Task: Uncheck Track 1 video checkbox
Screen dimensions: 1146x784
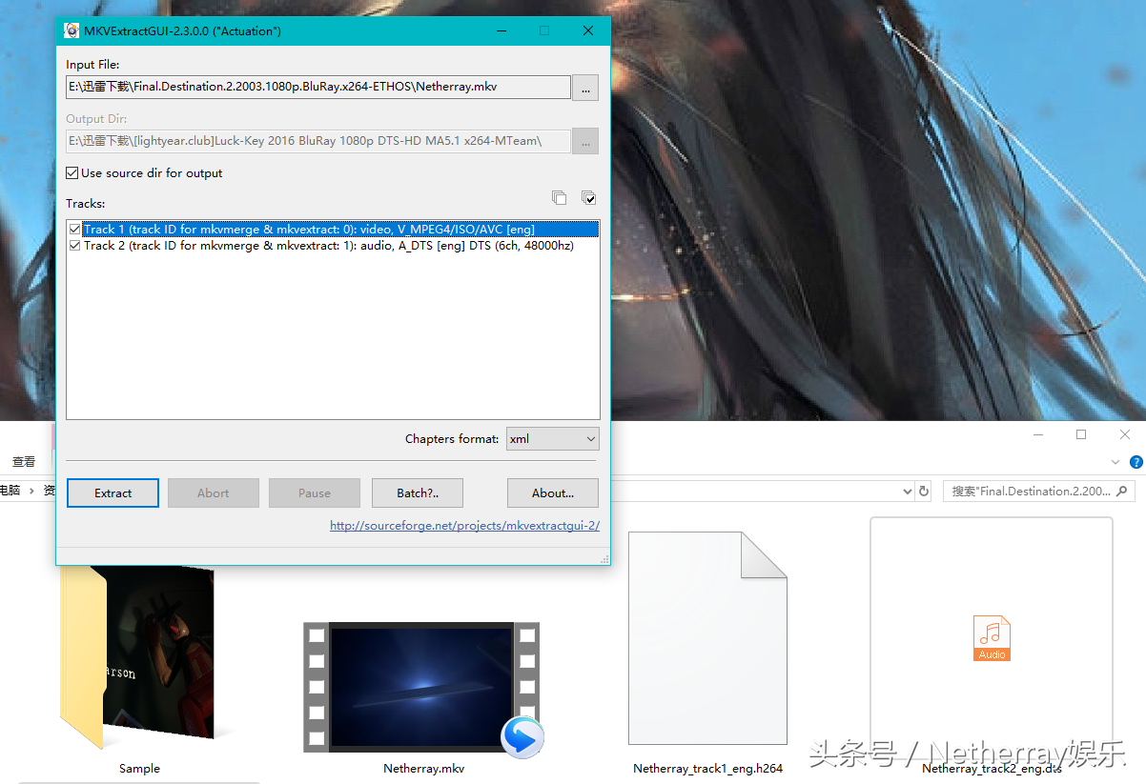Action: click(x=74, y=230)
